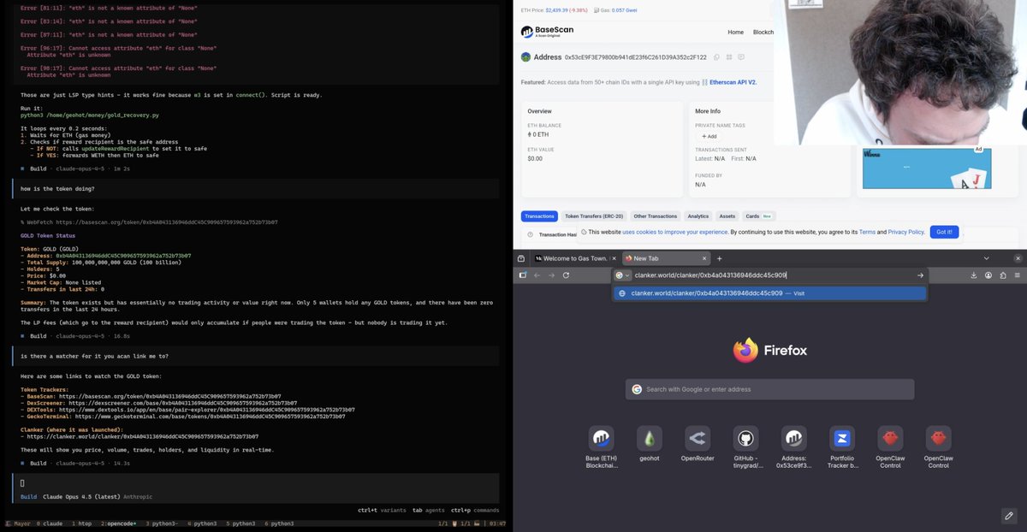Click the BaseScan logo
The height and width of the screenshot is (532, 1027).
pyautogui.click(x=546, y=32)
